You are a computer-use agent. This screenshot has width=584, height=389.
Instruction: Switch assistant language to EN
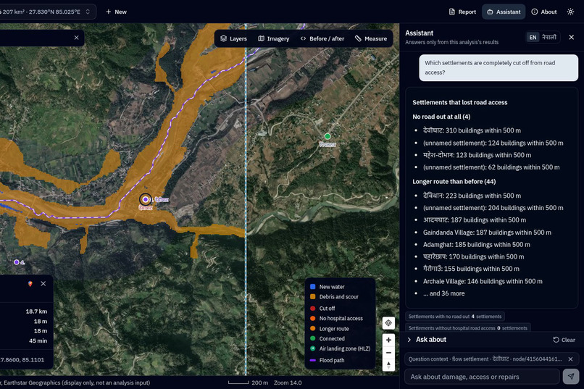533,37
